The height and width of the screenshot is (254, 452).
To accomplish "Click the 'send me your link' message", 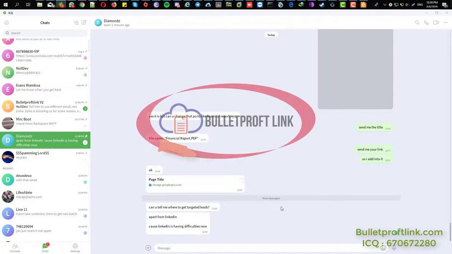I will coord(374,149).
